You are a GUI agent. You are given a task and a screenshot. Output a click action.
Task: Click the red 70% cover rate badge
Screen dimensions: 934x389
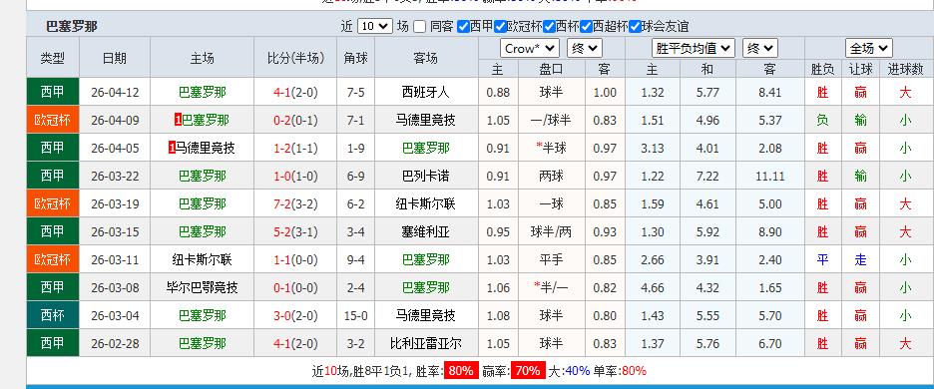527,370
